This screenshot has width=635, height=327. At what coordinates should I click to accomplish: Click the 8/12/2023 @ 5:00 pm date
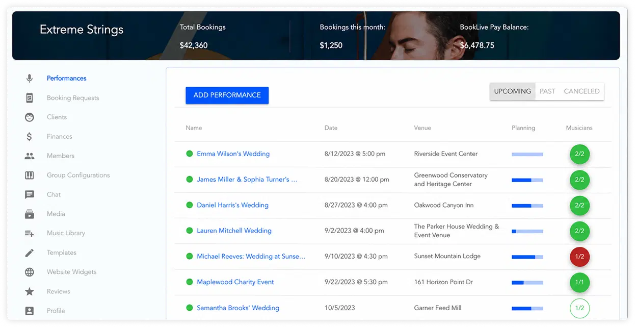click(x=355, y=154)
